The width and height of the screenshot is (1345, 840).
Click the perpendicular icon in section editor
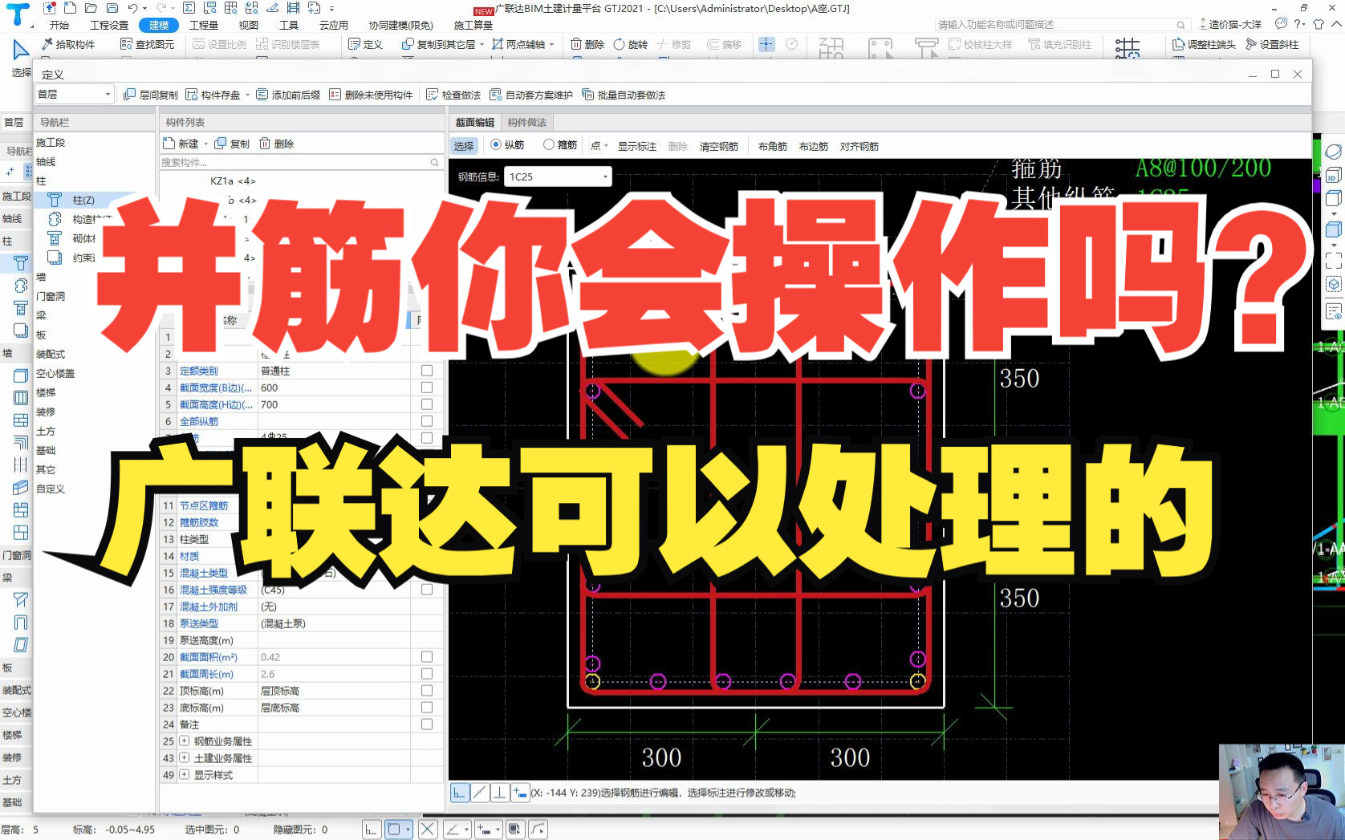499,793
